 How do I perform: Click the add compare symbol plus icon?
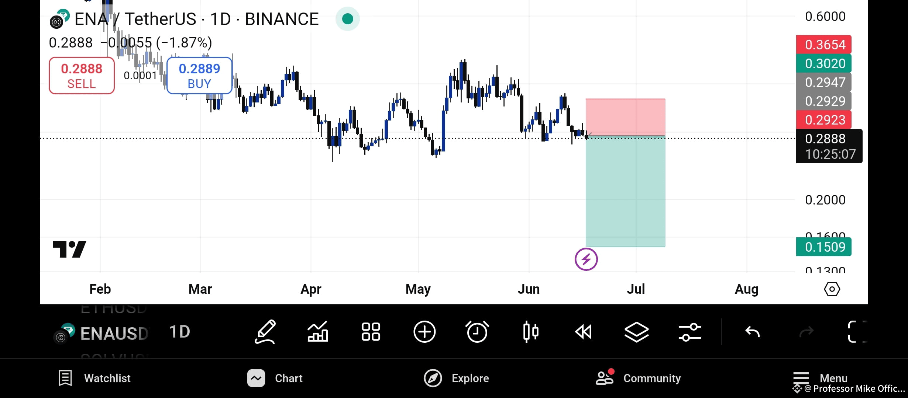click(424, 332)
